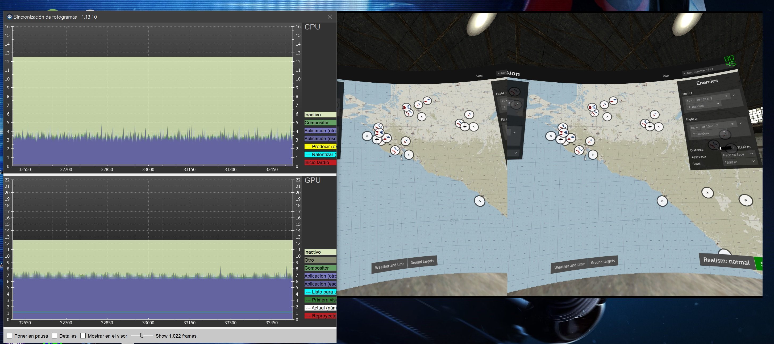Click the black tank marker in left-eye map

point(377,139)
